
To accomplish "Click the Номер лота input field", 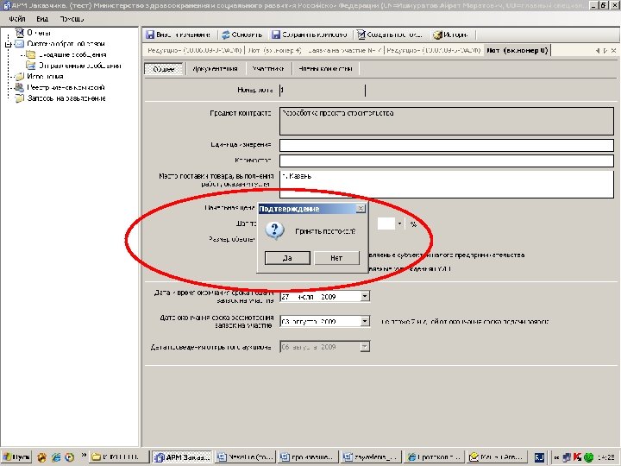I will 323,91.
